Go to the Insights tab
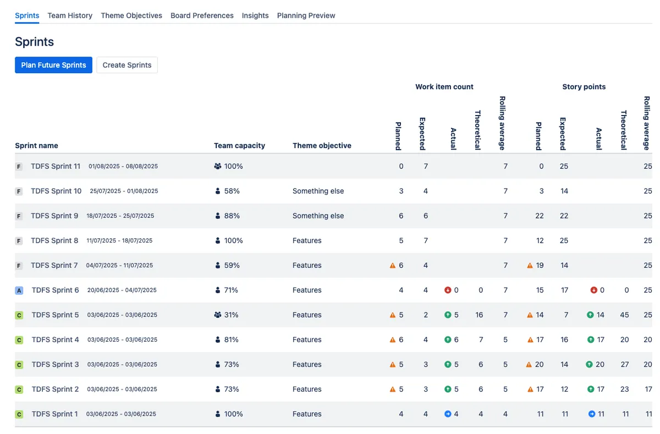This screenshot has width=660, height=434. pyautogui.click(x=255, y=15)
